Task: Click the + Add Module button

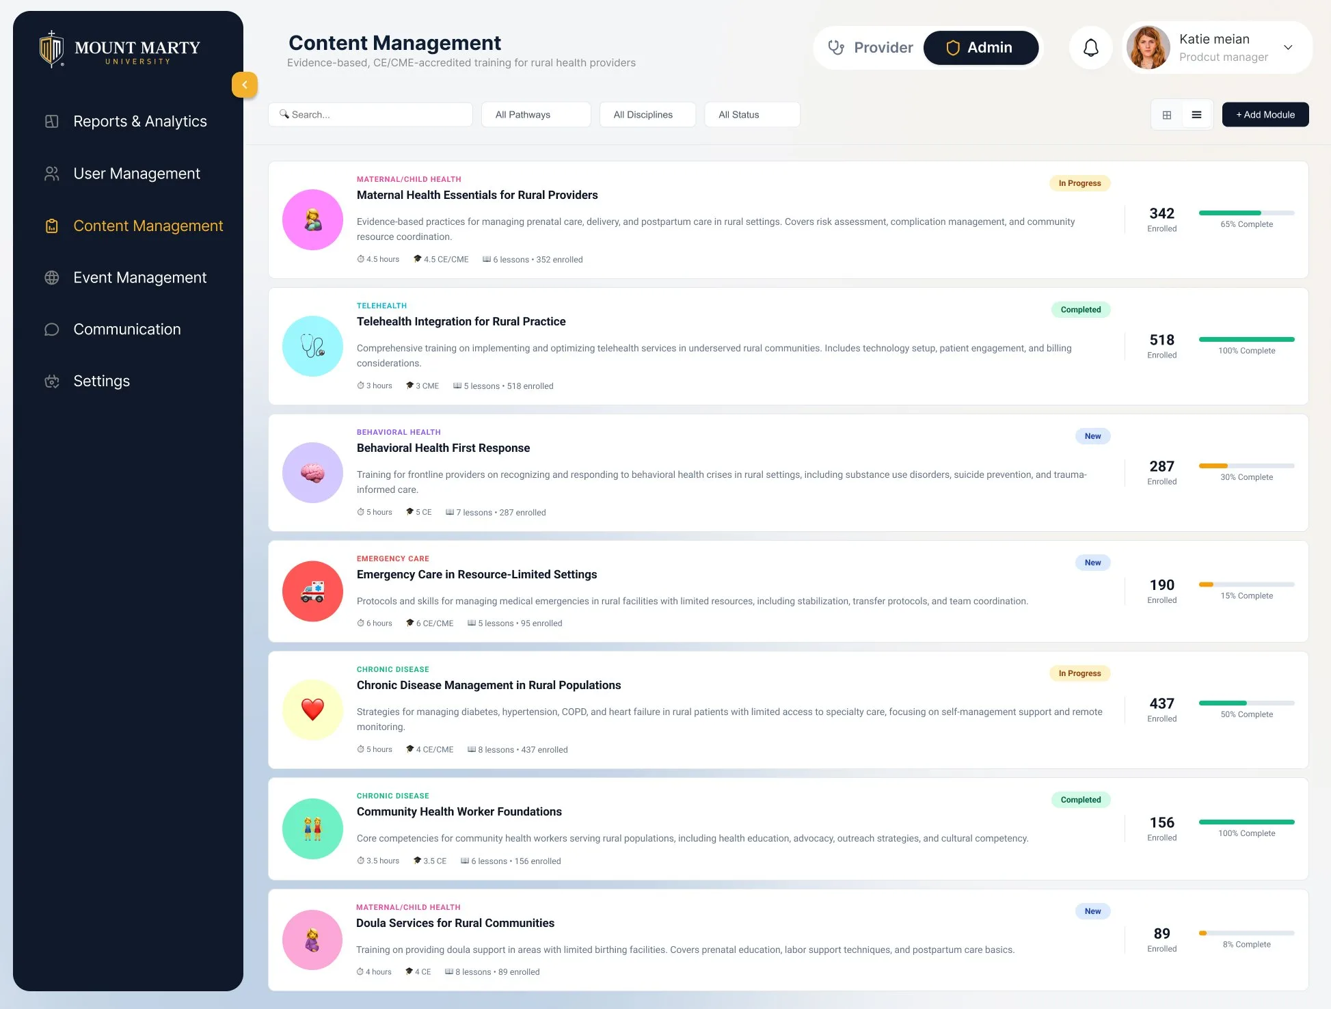Action: 1265,115
